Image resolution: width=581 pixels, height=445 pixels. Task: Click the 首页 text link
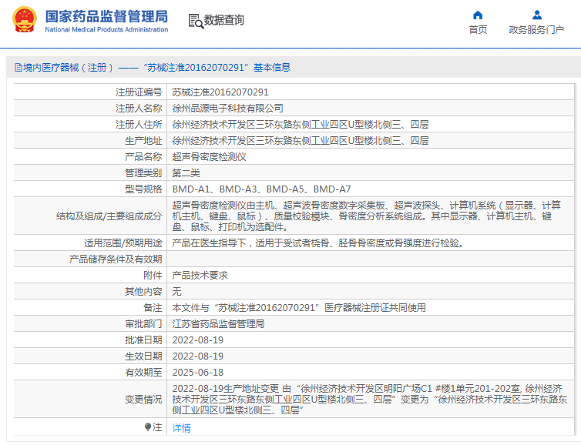[478, 29]
